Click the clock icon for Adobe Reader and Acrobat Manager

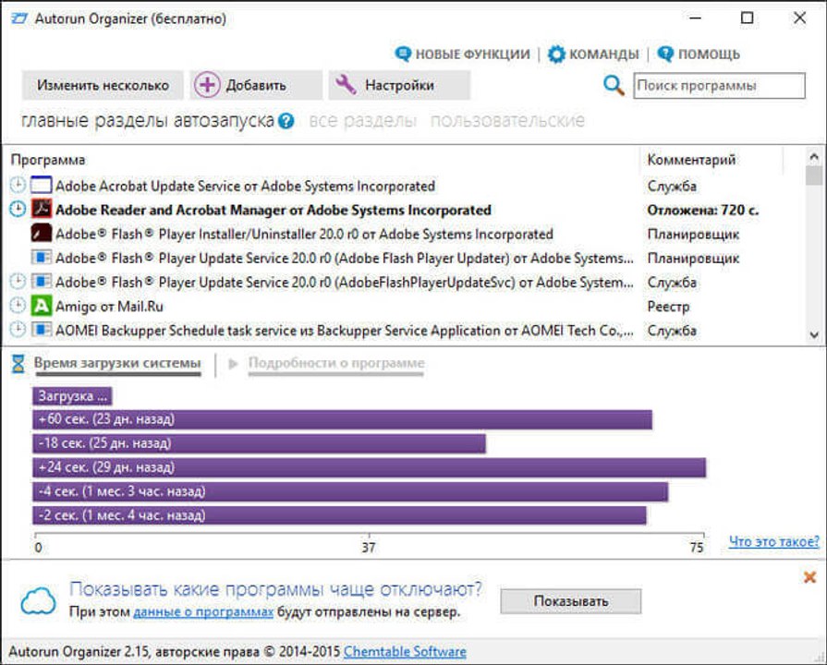click(x=18, y=209)
